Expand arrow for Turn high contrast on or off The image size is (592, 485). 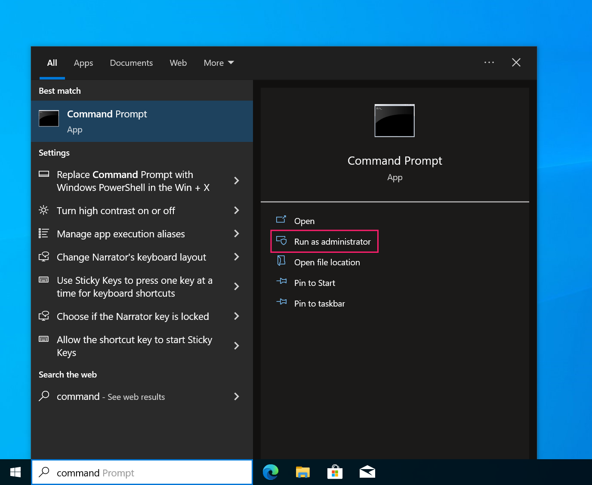click(x=236, y=210)
